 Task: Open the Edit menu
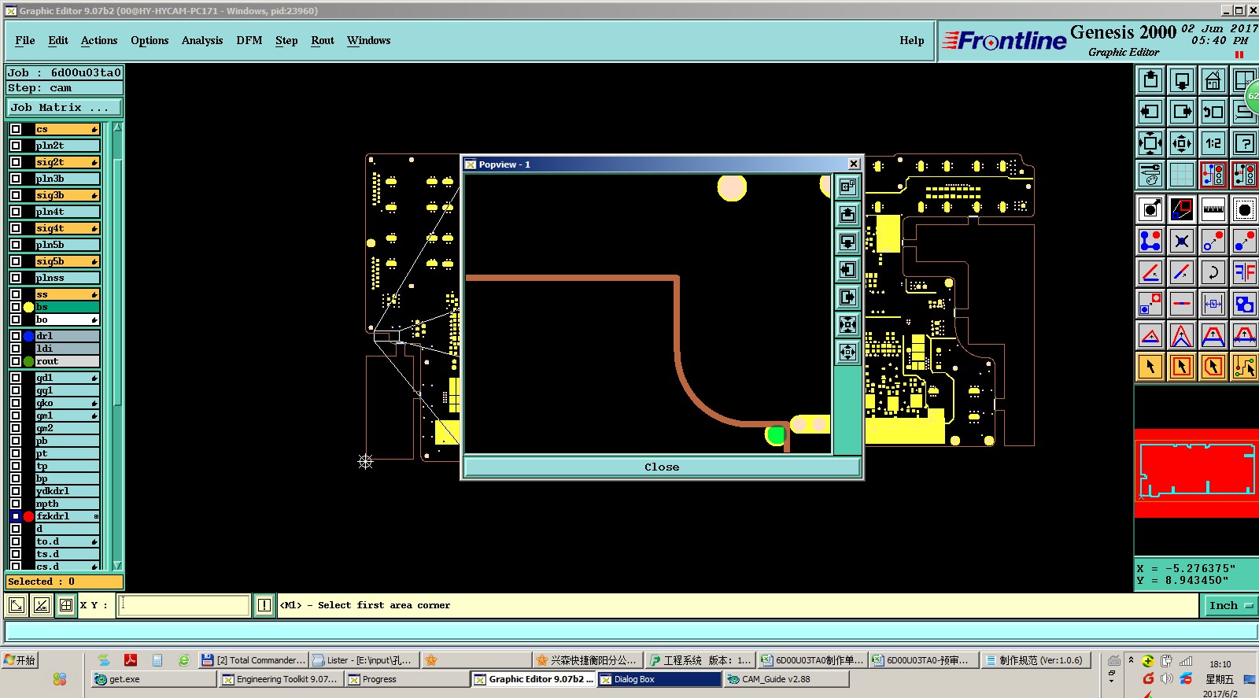click(58, 40)
